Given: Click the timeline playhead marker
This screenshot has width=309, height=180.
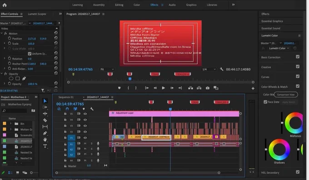Looking at the screenshot, I should pos(170,109).
